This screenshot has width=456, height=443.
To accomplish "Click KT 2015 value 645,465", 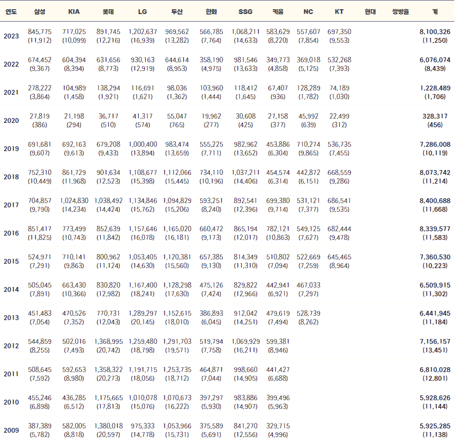I will [339, 257].
